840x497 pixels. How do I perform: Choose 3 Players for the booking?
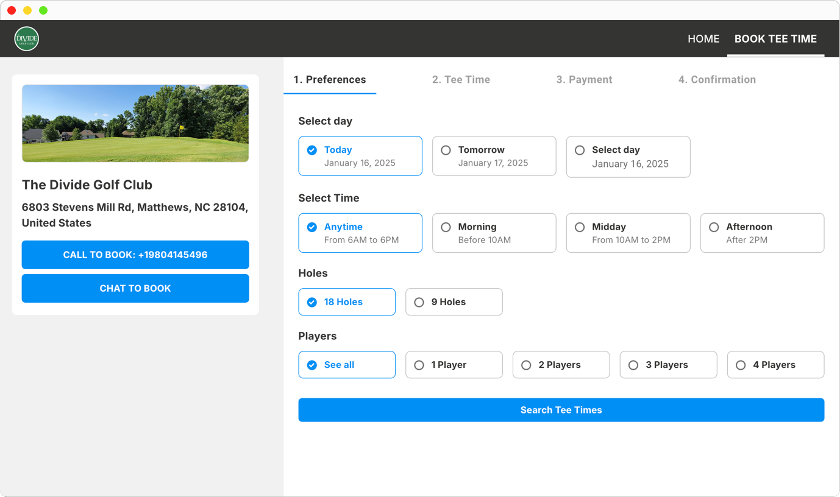(668, 365)
